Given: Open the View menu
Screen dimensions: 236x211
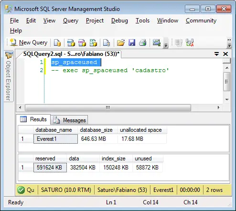Looking at the screenshot, I should coord(49,21).
